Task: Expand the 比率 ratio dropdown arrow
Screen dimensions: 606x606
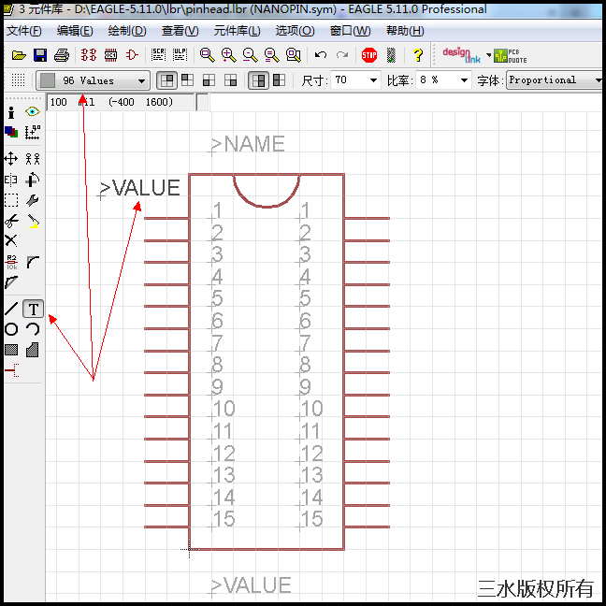Action: point(464,80)
